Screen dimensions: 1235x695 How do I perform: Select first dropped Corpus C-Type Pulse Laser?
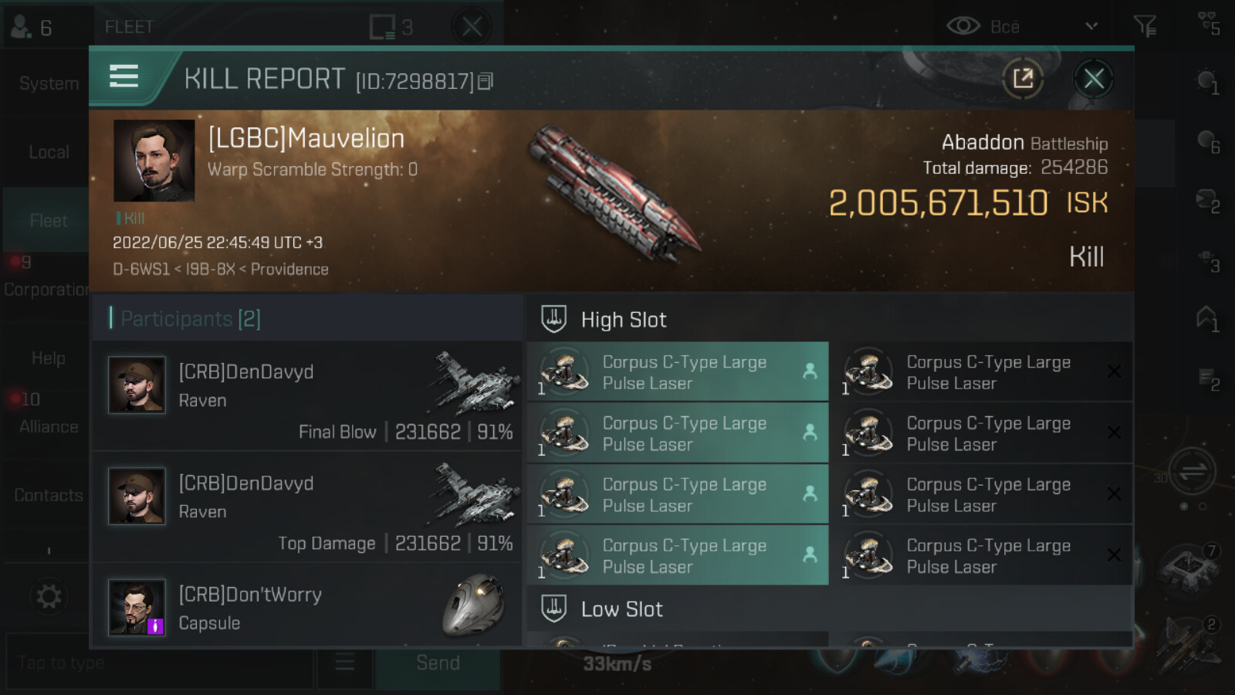pos(677,371)
